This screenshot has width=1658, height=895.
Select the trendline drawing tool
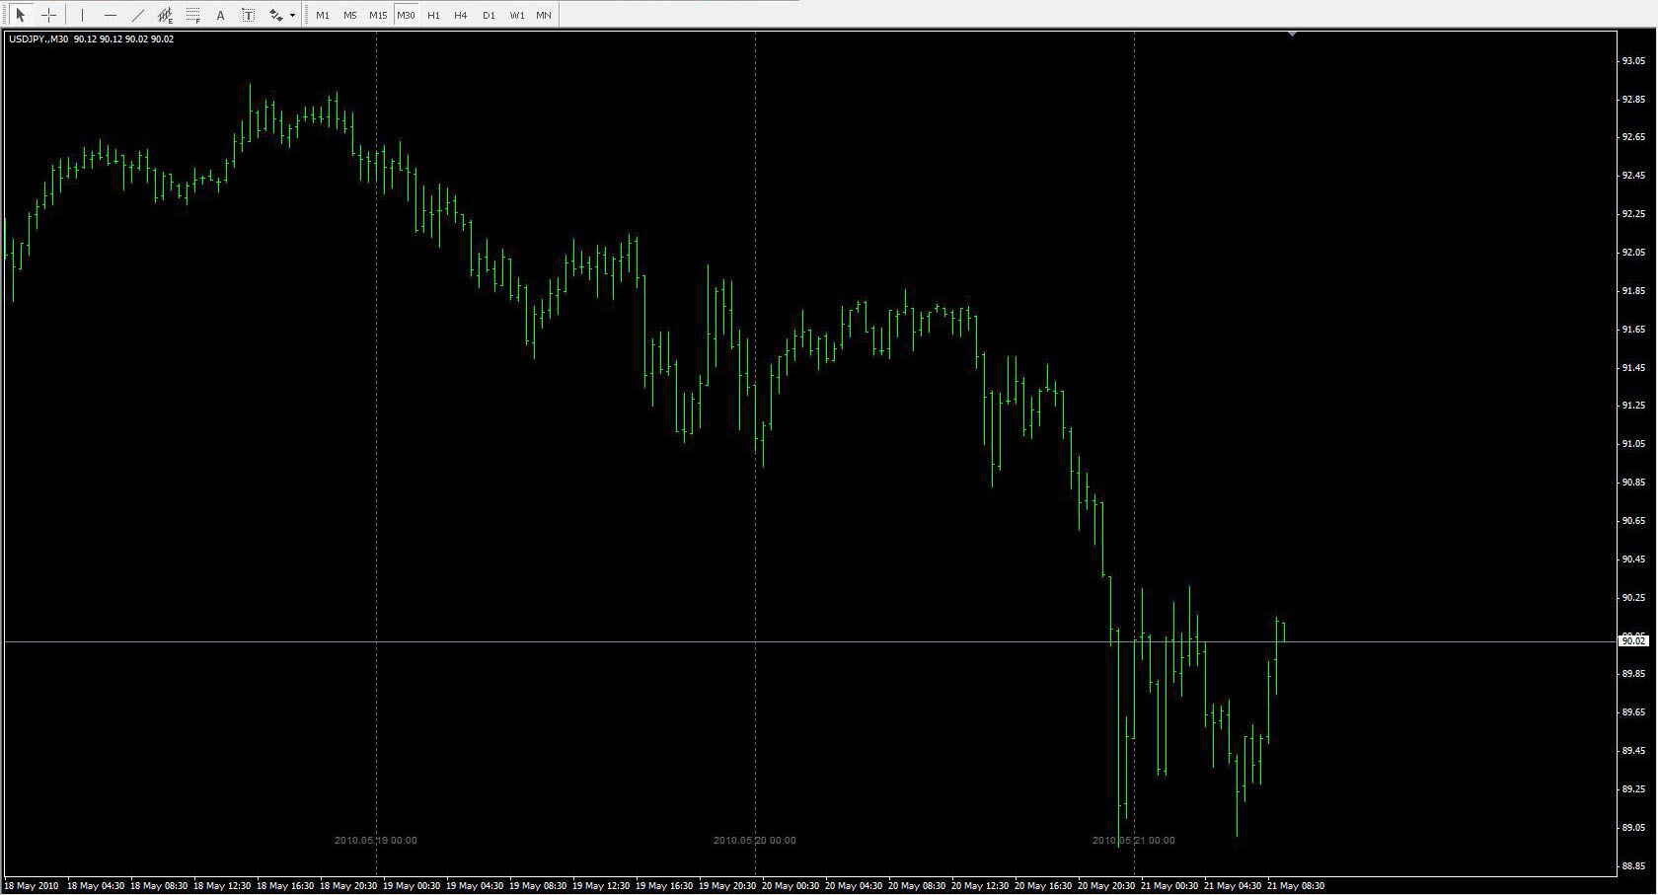click(138, 15)
